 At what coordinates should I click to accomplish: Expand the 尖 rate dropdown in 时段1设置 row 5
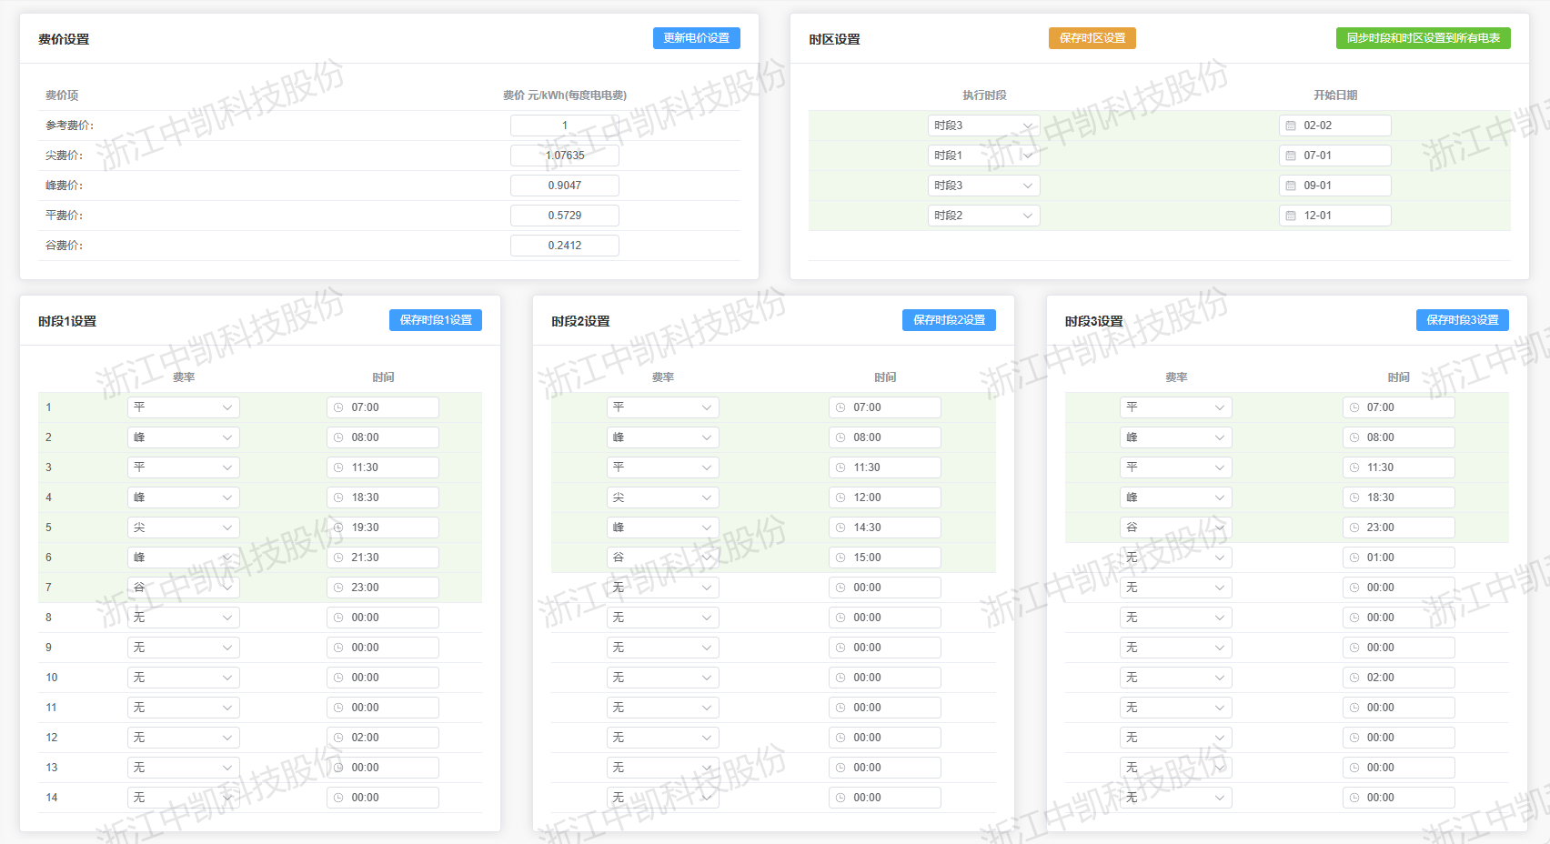[183, 527]
